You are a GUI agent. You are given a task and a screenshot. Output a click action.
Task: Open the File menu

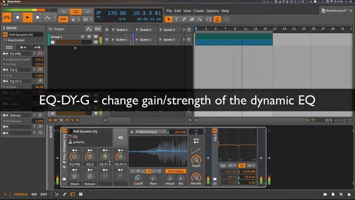coord(169,11)
